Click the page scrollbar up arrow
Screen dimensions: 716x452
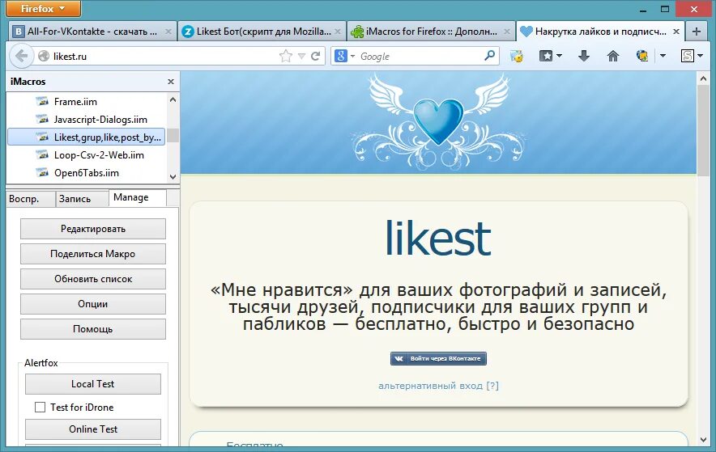coord(703,78)
